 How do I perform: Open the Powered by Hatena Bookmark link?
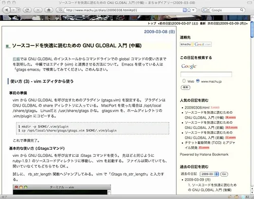click(x=204, y=154)
